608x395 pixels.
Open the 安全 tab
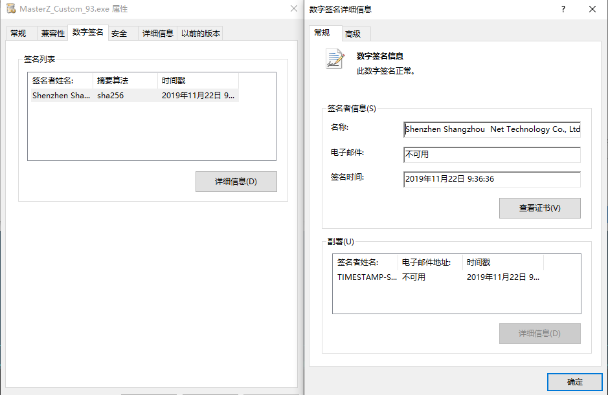click(119, 34)
